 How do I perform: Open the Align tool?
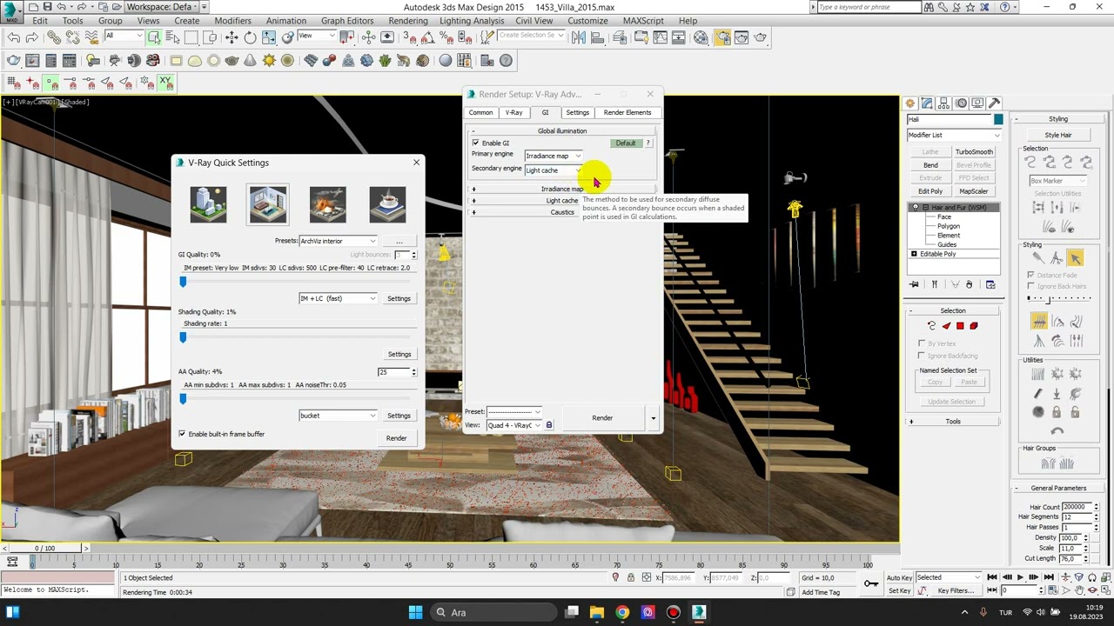click(598, 37)
